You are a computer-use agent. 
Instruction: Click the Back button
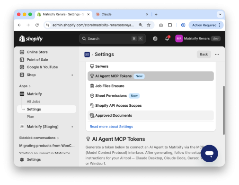point(204,55)
